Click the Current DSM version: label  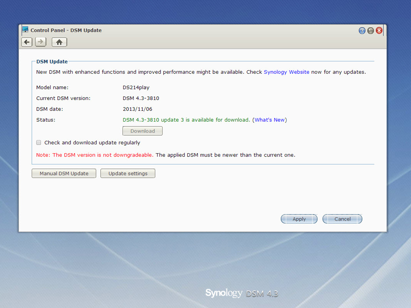[63, 98]
